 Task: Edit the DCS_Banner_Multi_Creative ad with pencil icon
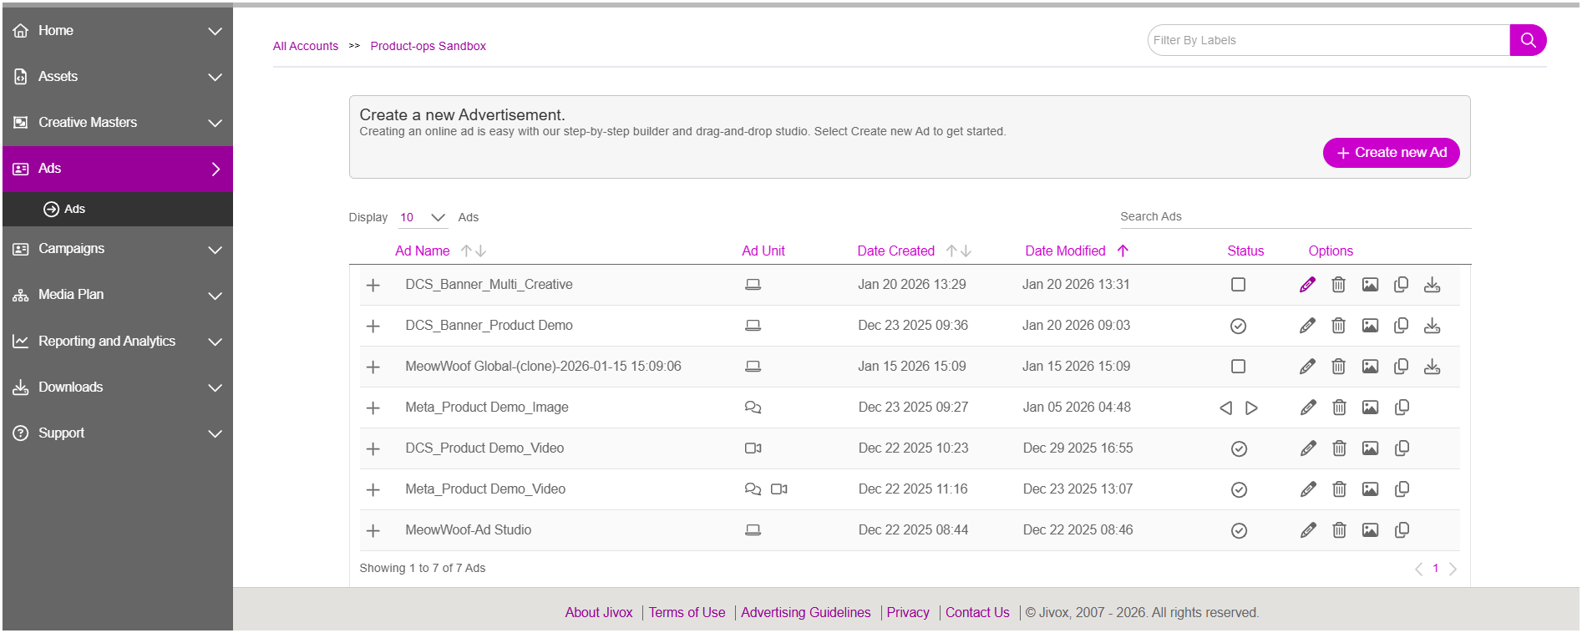(1307, 285)
